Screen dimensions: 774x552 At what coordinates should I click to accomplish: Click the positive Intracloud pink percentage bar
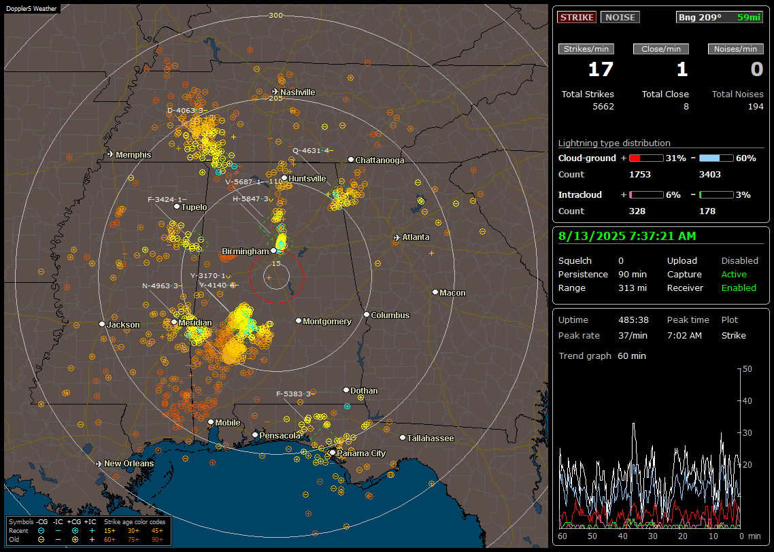(x=646, y=195)
